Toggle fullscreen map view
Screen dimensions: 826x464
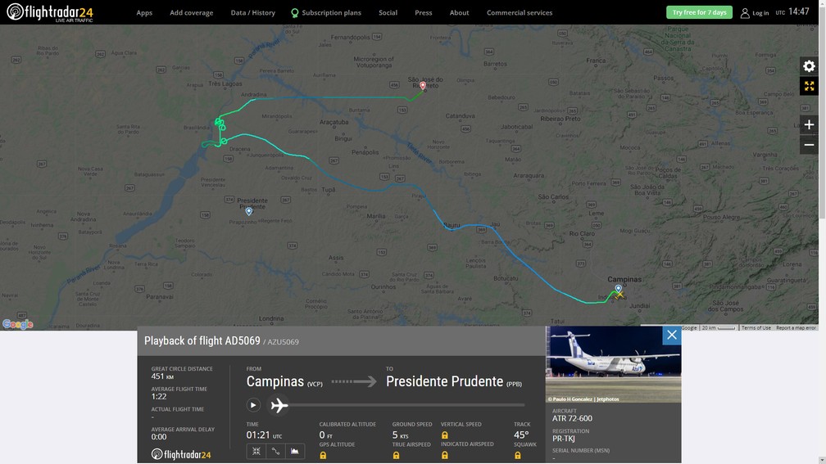tap(809, 86)
